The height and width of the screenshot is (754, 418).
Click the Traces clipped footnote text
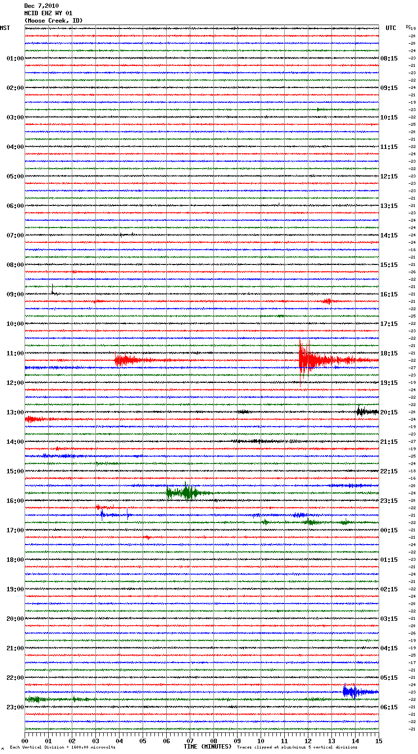click(x=297, y=747)
